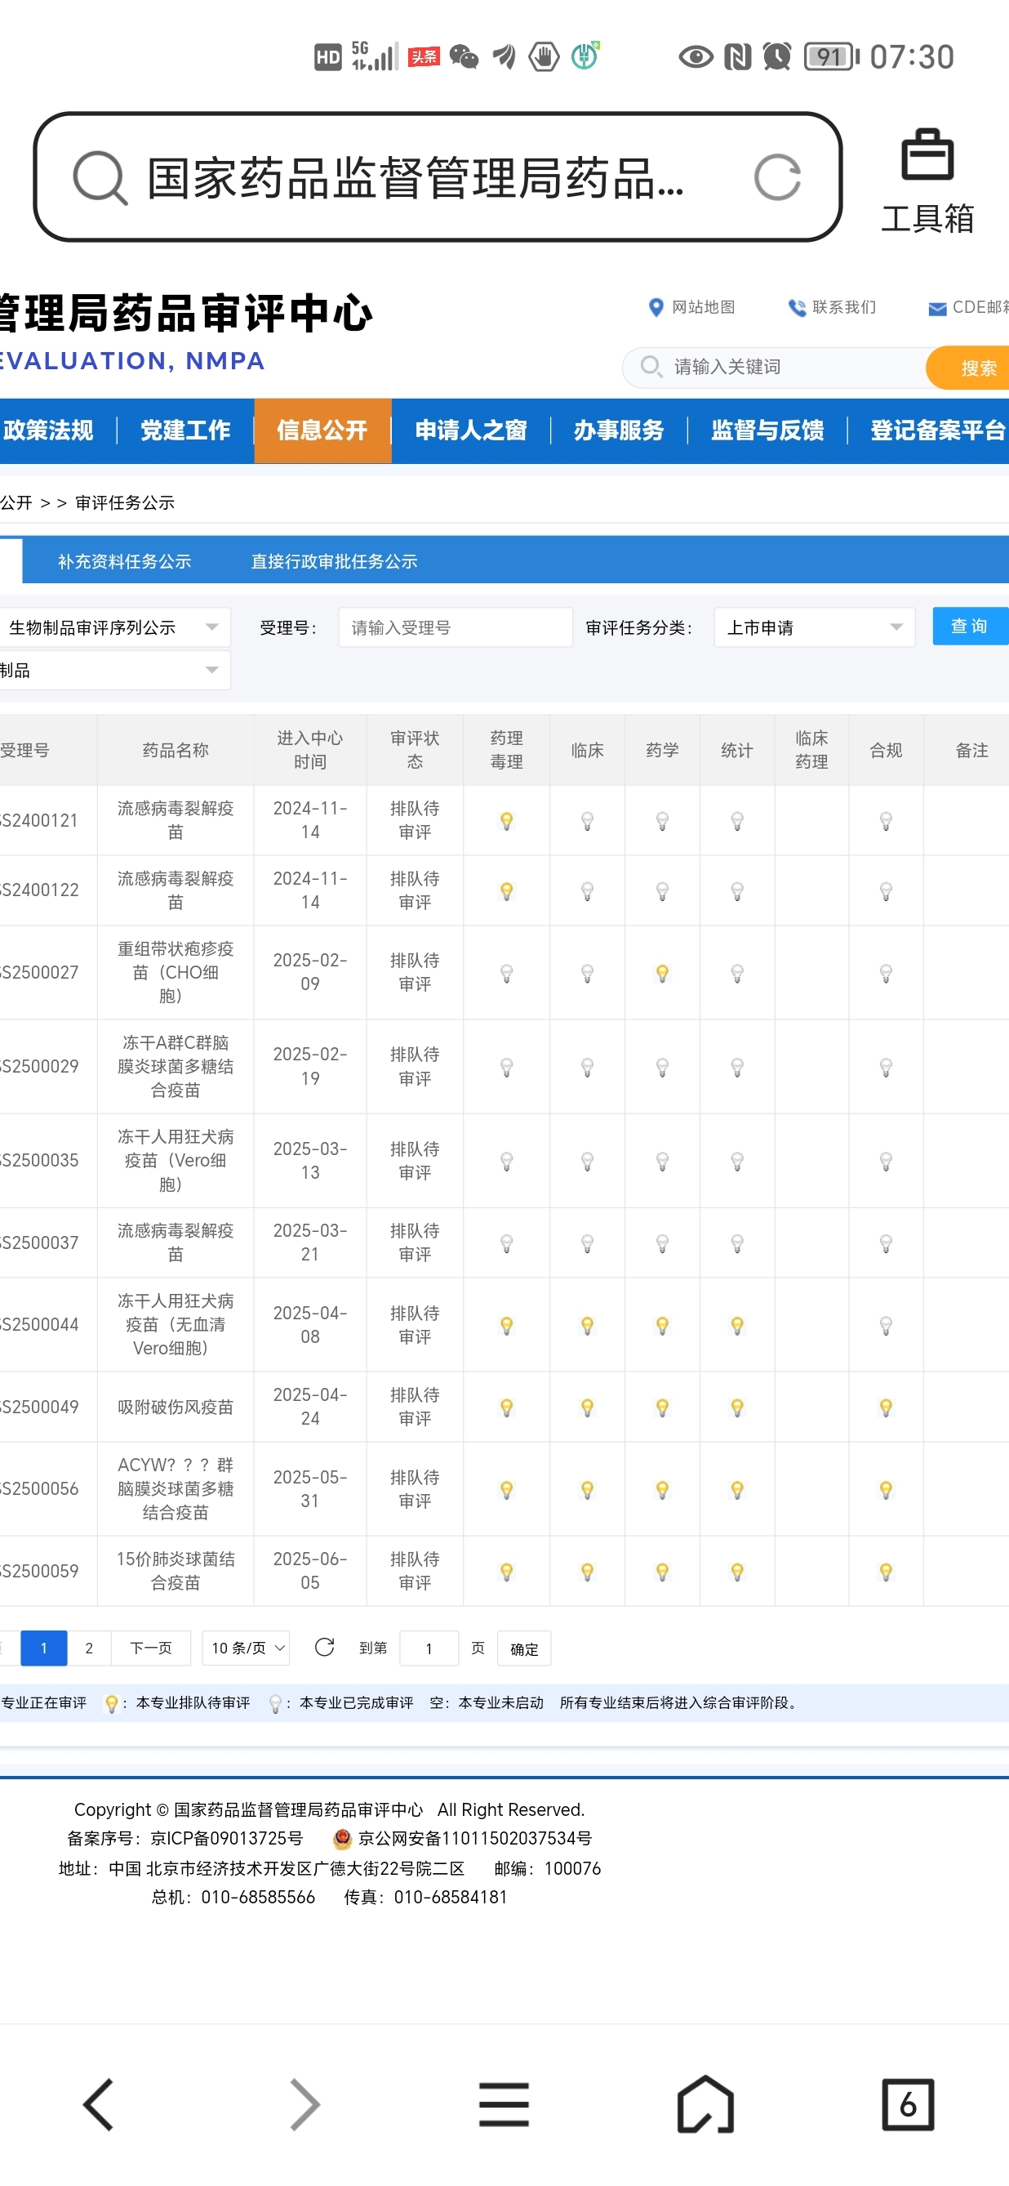The image size is (1009, 2186).
Task: Click 统计 bulb in S2500056 row
Action: click(x=737, y=1489)
